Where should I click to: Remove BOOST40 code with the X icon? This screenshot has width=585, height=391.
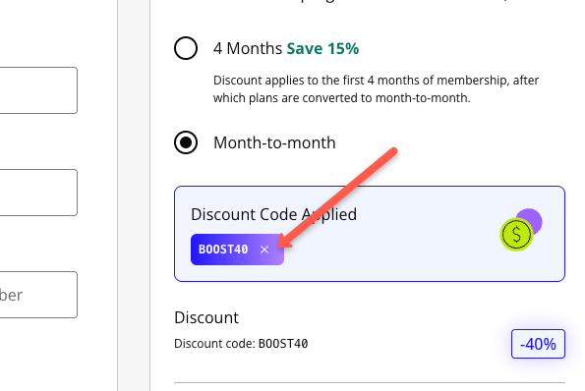click(x=264, y=250)
